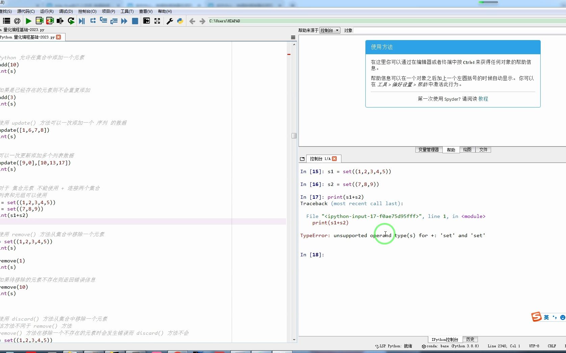Open the PYTHONPATH manager icon
This screenshot has width=566, height=353.
pos(180,21)
